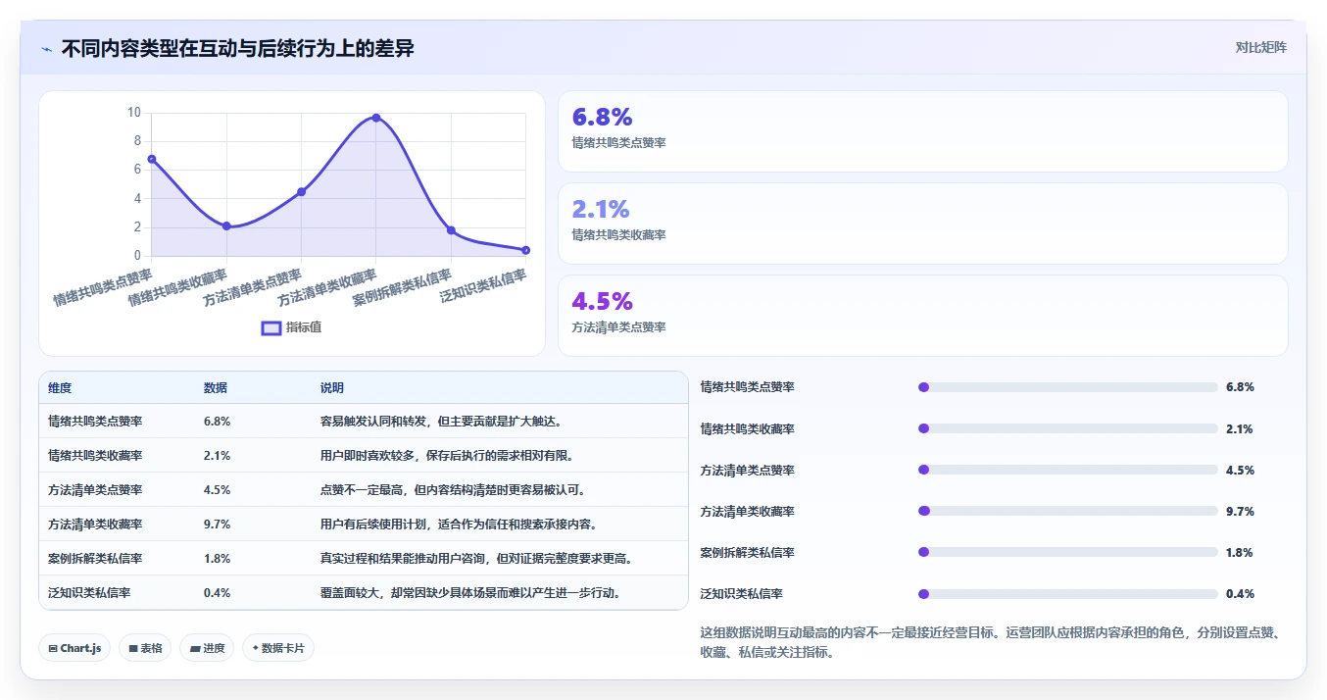The width and height of the screenshot is (1327, 700).
Task: Click the 9.7% value beside the progress bar
Action: 1240,511
